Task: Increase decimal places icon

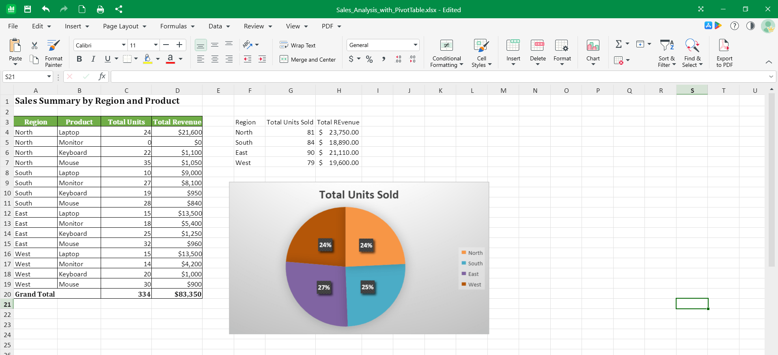Action: pyautogui.click(x=399, y=59)
